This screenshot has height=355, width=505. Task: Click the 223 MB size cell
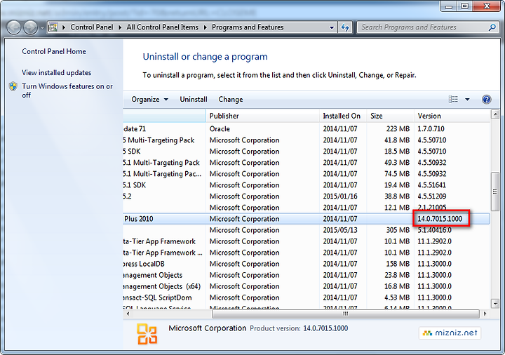coord(398,129)
